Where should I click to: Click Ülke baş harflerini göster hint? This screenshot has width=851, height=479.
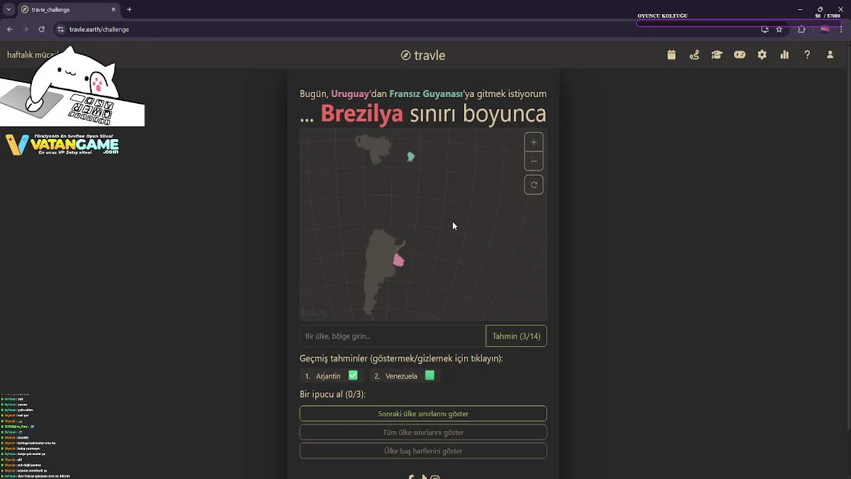423,451
